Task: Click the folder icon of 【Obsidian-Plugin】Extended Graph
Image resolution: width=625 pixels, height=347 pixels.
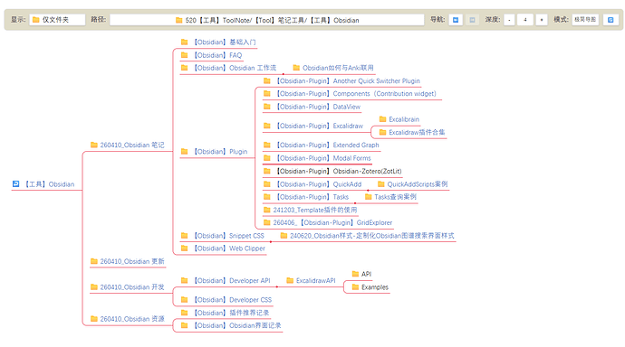Action: point(267,145)
